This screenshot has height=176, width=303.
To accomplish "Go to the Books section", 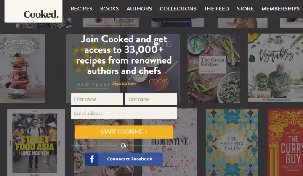I will pyautogui.click(x=109, y=9).
